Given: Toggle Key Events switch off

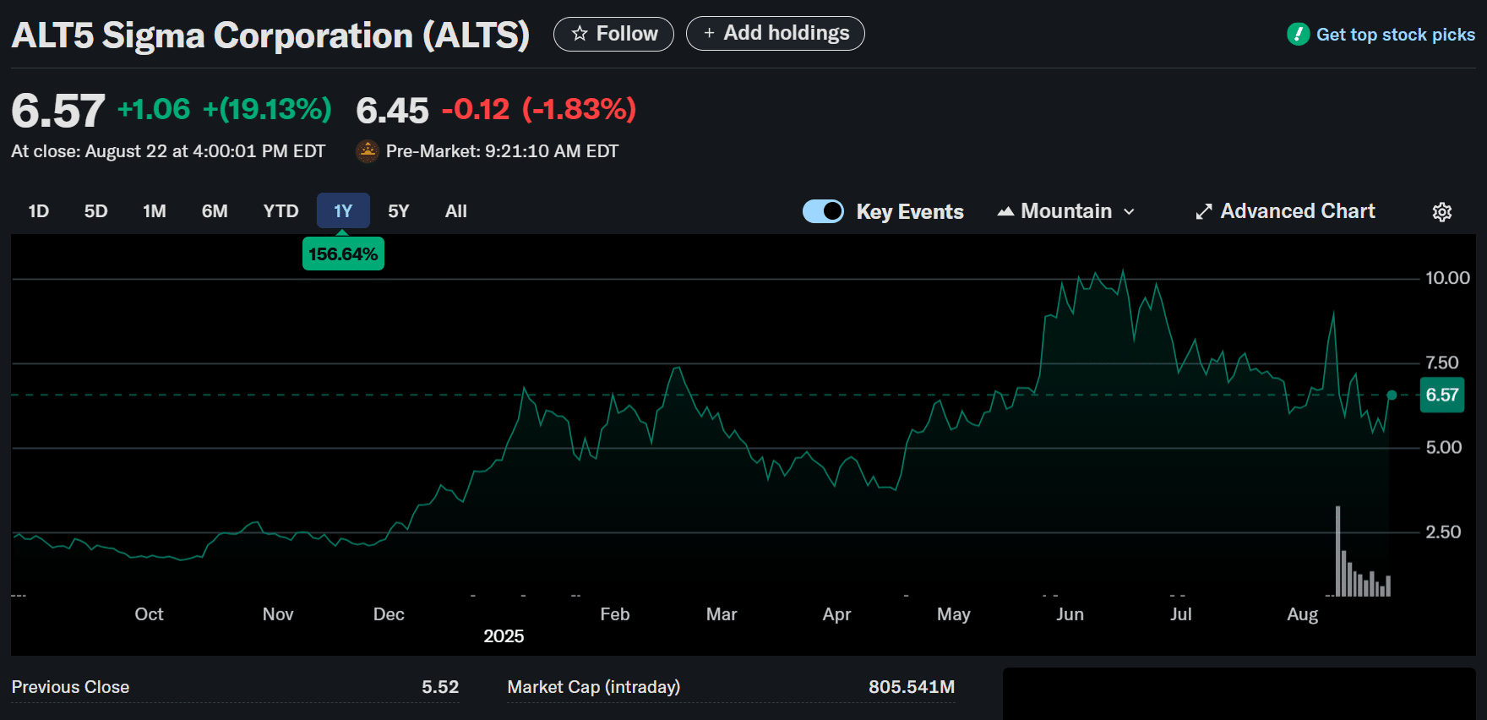Looking at the screenshot, I should coord(823,211).
